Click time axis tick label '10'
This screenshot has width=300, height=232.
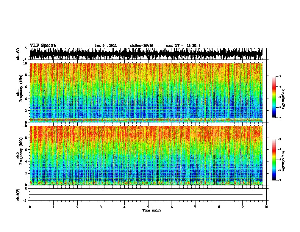266,207
